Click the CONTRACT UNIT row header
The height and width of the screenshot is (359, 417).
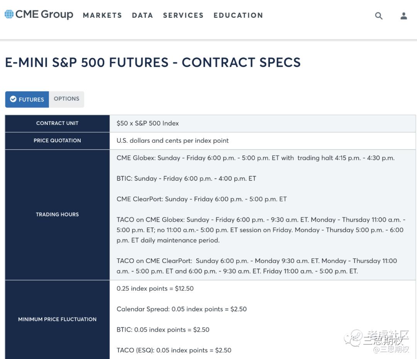click(57, 123)
